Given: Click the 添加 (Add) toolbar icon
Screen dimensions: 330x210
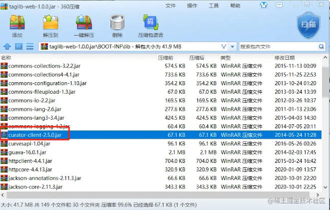Looking at the screenshot, I should point(17,23).
